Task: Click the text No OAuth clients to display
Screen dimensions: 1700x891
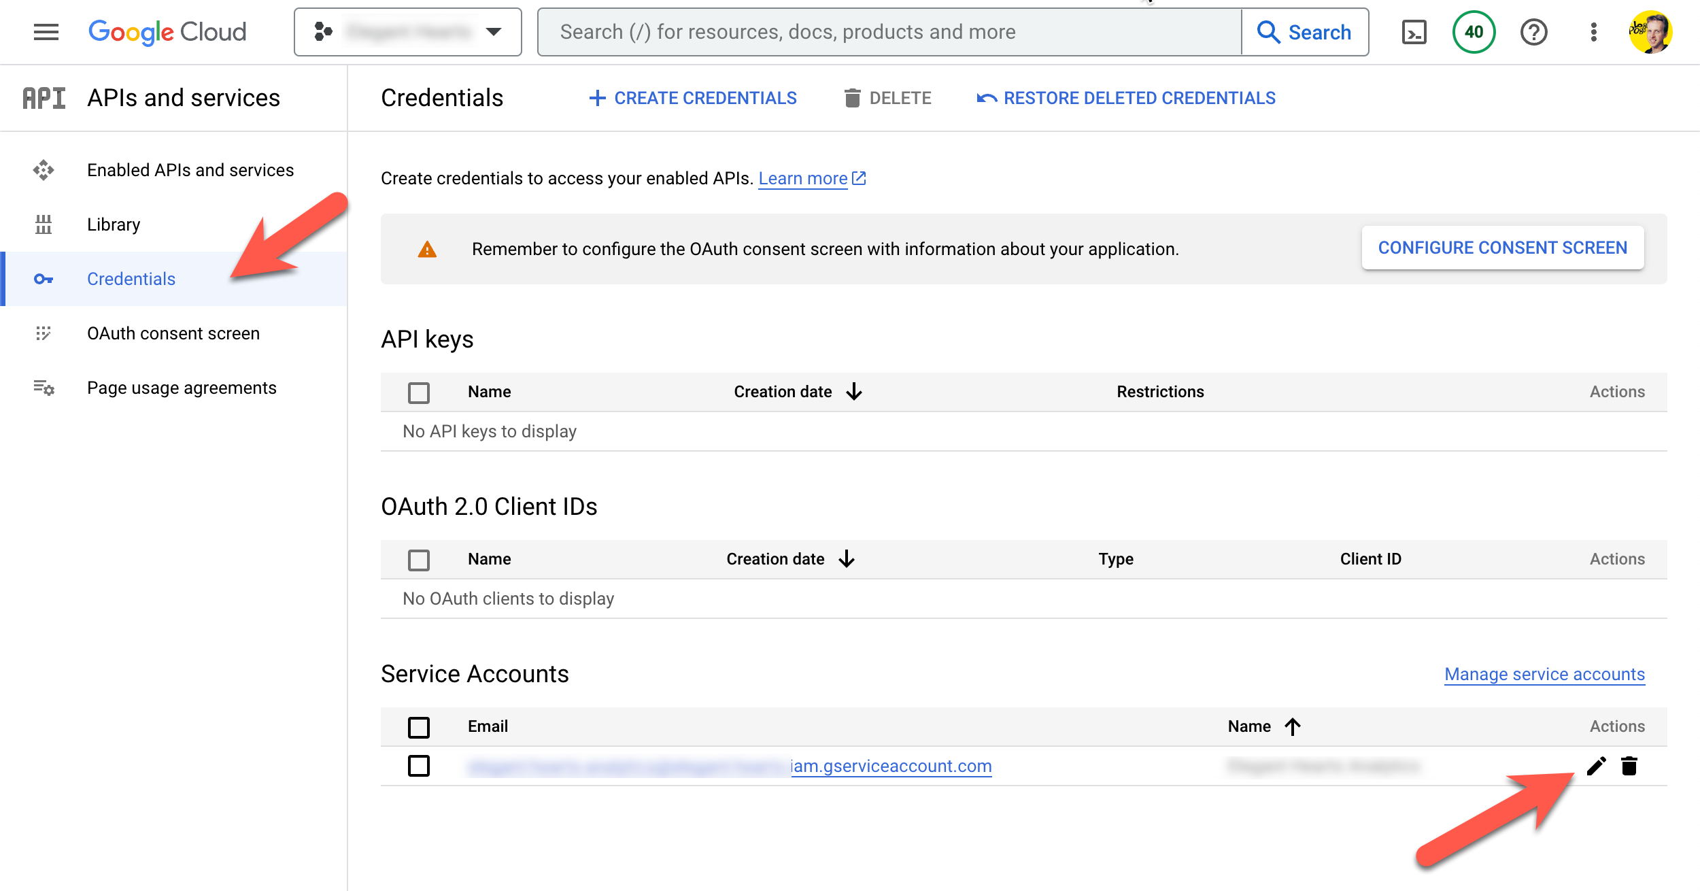Action: (x=509, y=599)
